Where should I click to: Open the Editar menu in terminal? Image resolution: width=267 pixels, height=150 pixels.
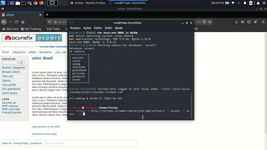click(98, 28)
